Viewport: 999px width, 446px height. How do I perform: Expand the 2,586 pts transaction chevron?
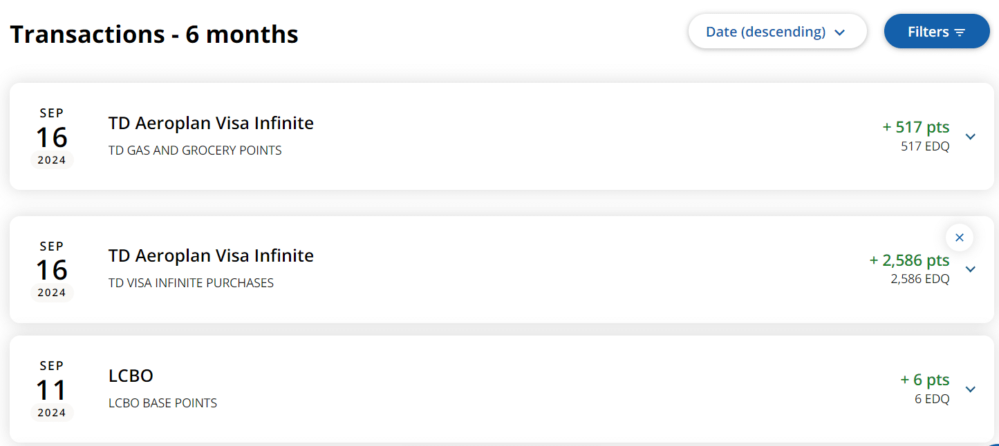pos(971,269)
